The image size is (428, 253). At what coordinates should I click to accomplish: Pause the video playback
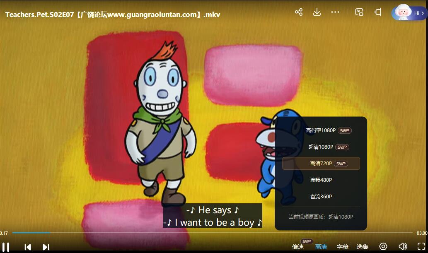pyautogui.click(x=6, y=247)
